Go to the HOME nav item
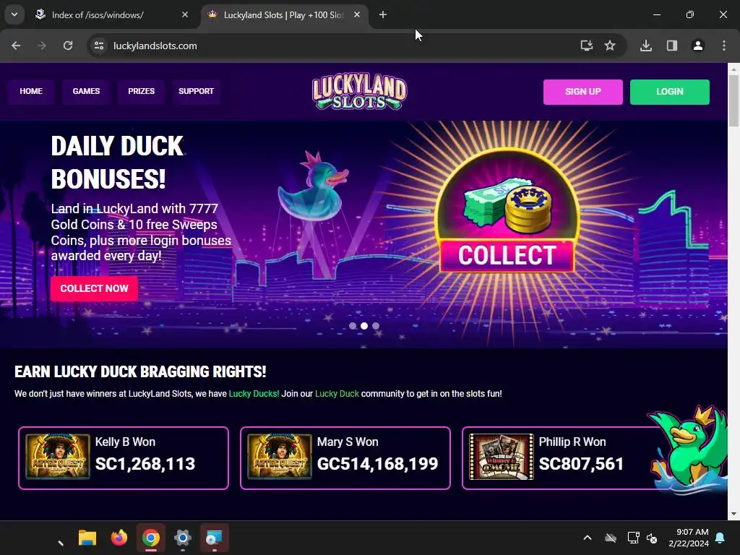740x555 pixels. coord(31,91)
